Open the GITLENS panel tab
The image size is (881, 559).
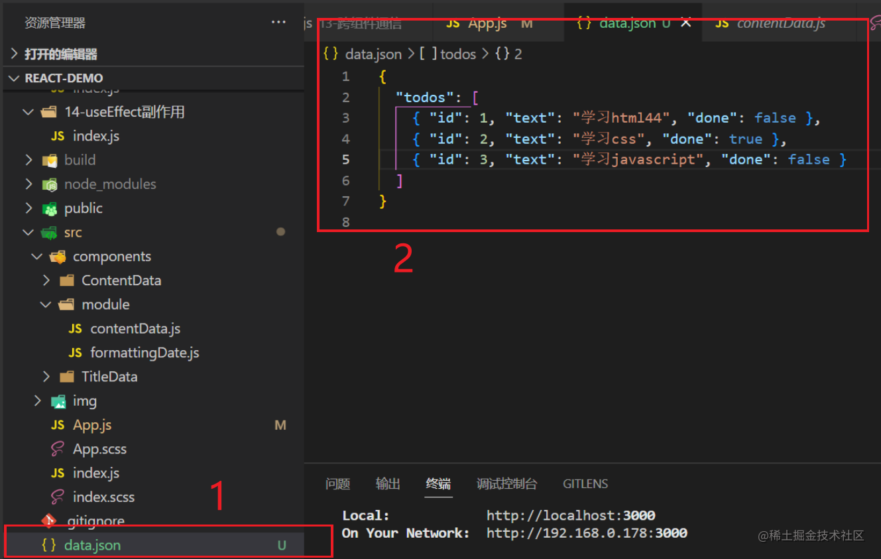(x=585, y=484)
